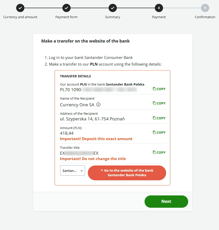Copy the PLN account number
219x230 pixels.
coord(159,89)
